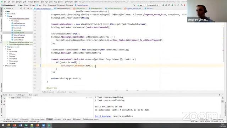This screenshot has height=128, width=227.
Task: Collapse the app module in project tree
Action: pyautogui.click(x=4, y=11)
